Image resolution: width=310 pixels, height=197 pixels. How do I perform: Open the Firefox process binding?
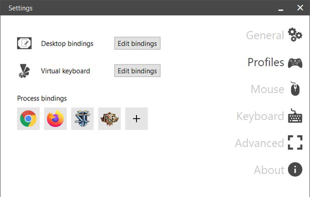coord(55,118)
